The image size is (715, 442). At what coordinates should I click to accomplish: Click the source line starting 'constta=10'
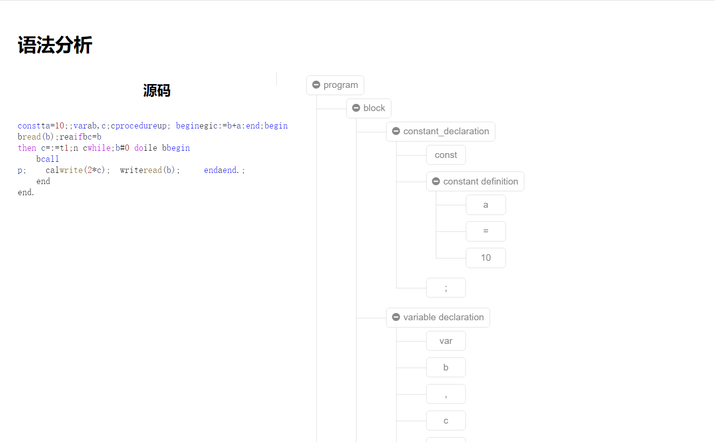[153, 126]
